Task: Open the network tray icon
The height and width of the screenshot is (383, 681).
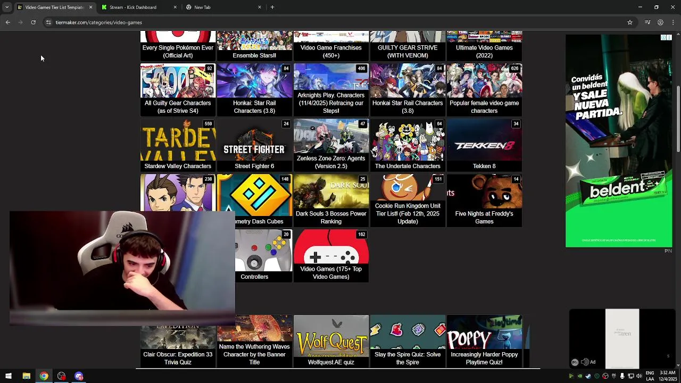Action: tap(630, 376)
